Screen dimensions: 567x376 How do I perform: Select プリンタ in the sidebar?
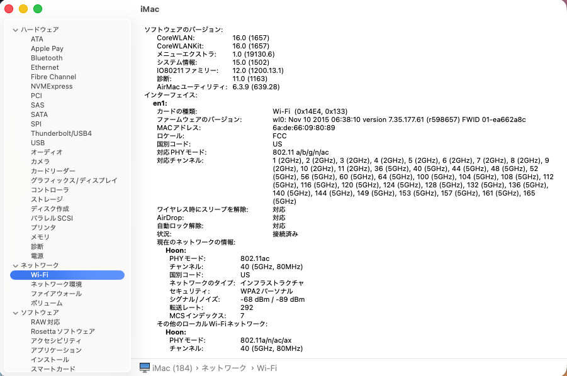[43, 228]
